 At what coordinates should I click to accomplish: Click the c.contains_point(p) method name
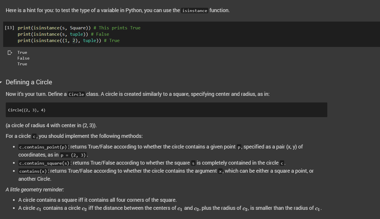(43, 147)
